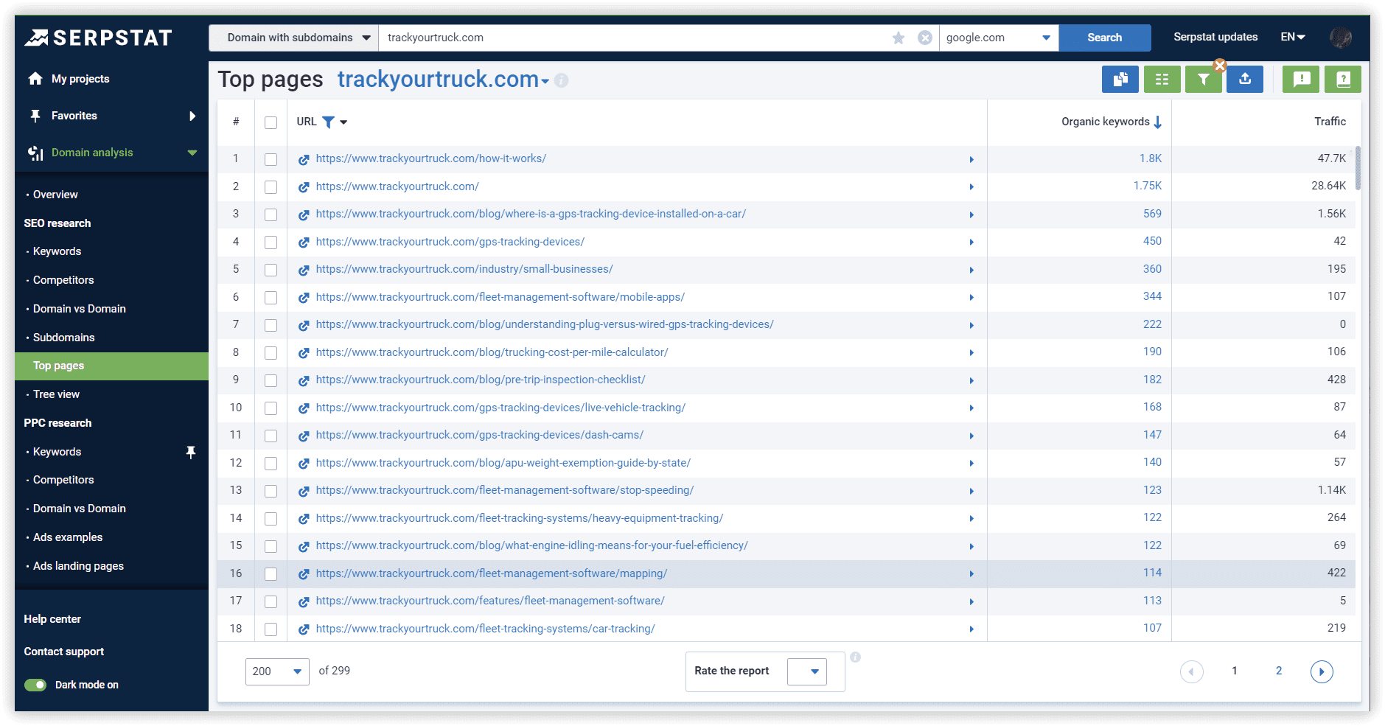Click the table vertical scrollbar
The height and width of the screenshot is (726, 1385).
[1358, 168]
